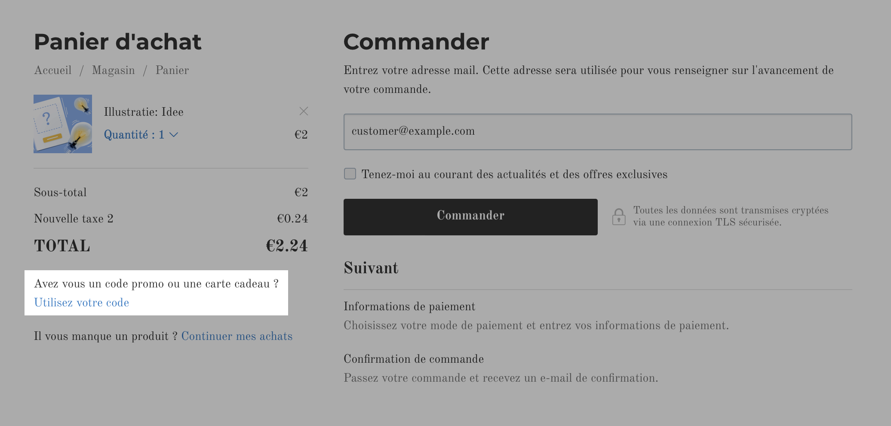Follow the Continuer mes achats link
891x426 pixels.
click(237, 336)
